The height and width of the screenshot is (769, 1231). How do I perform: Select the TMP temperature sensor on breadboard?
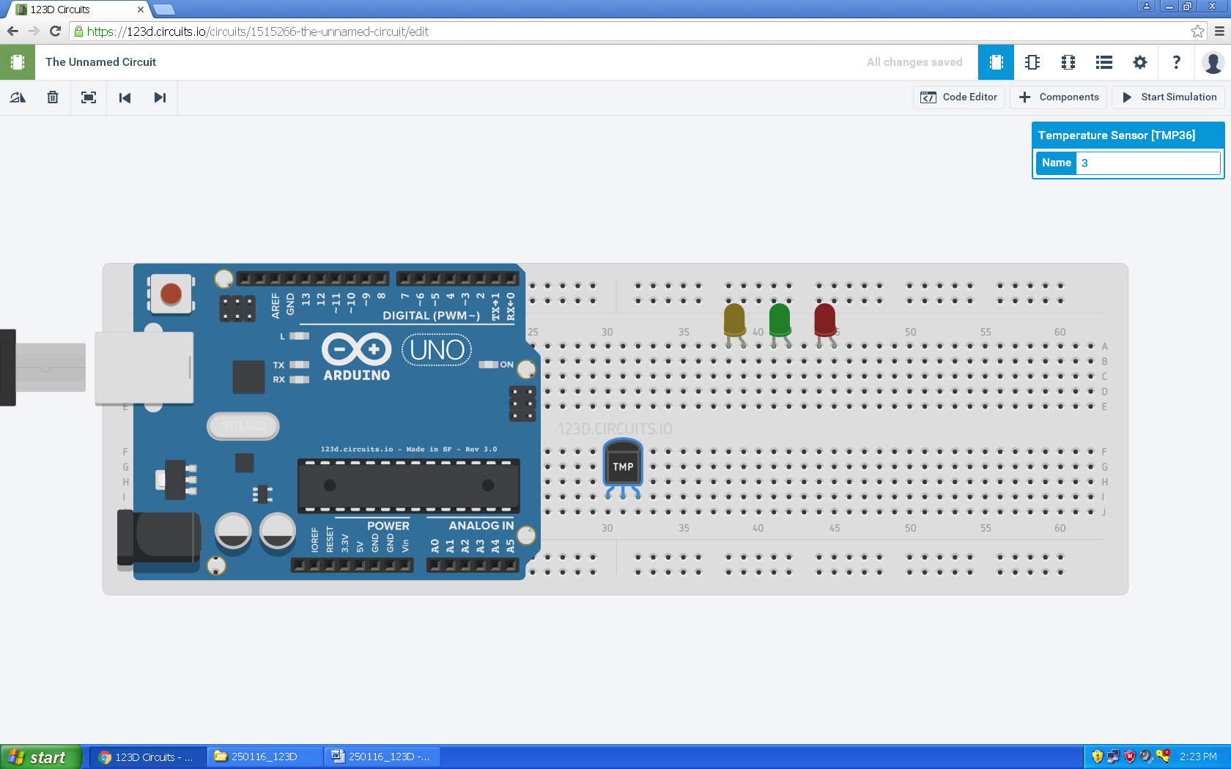point(623,467)
